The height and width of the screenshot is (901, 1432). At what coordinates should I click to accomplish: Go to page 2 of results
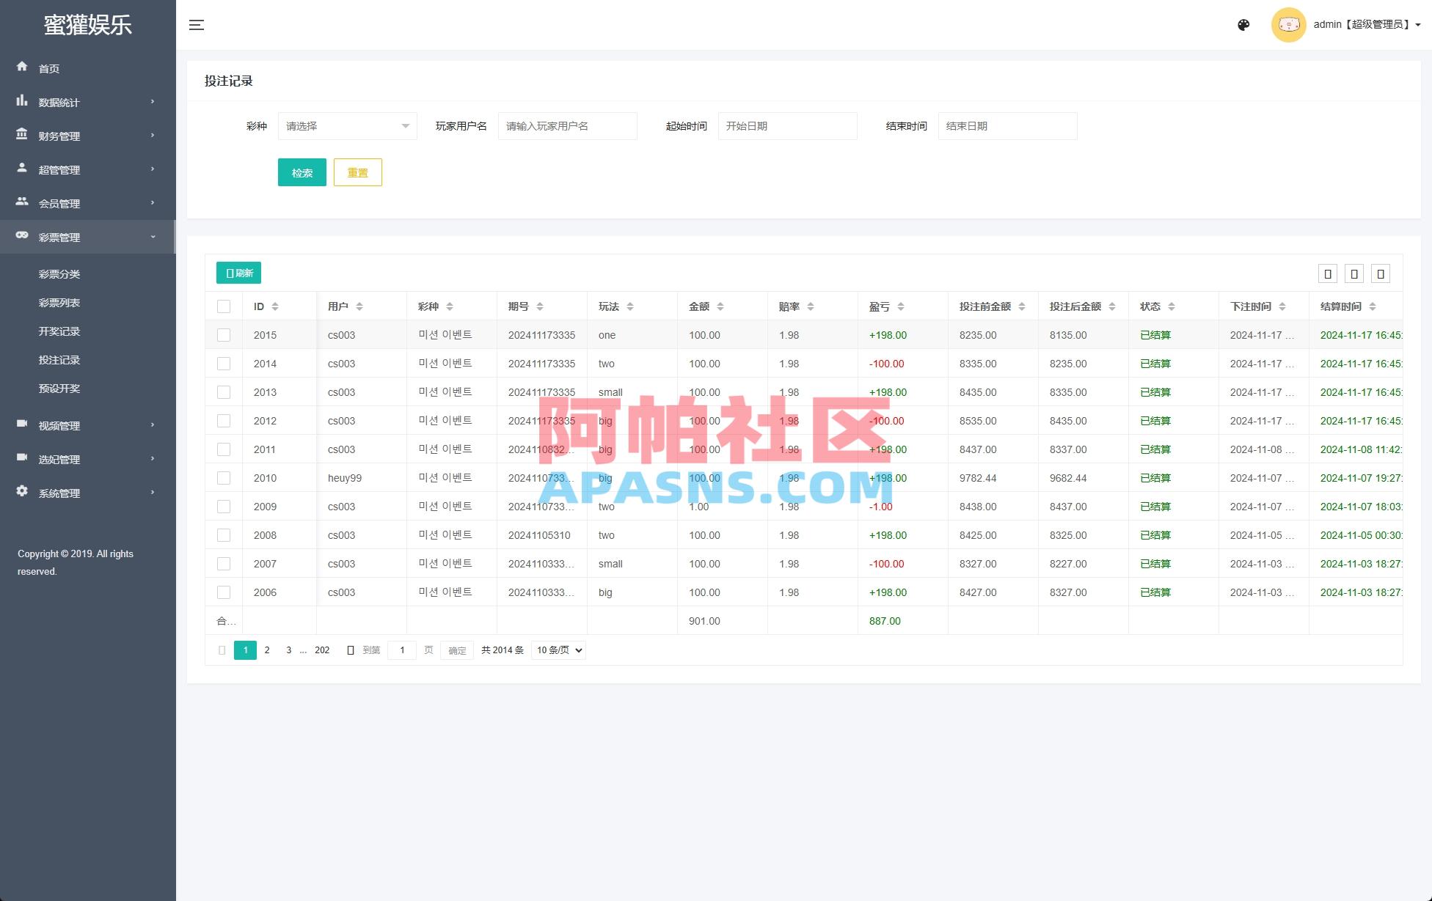267,650
